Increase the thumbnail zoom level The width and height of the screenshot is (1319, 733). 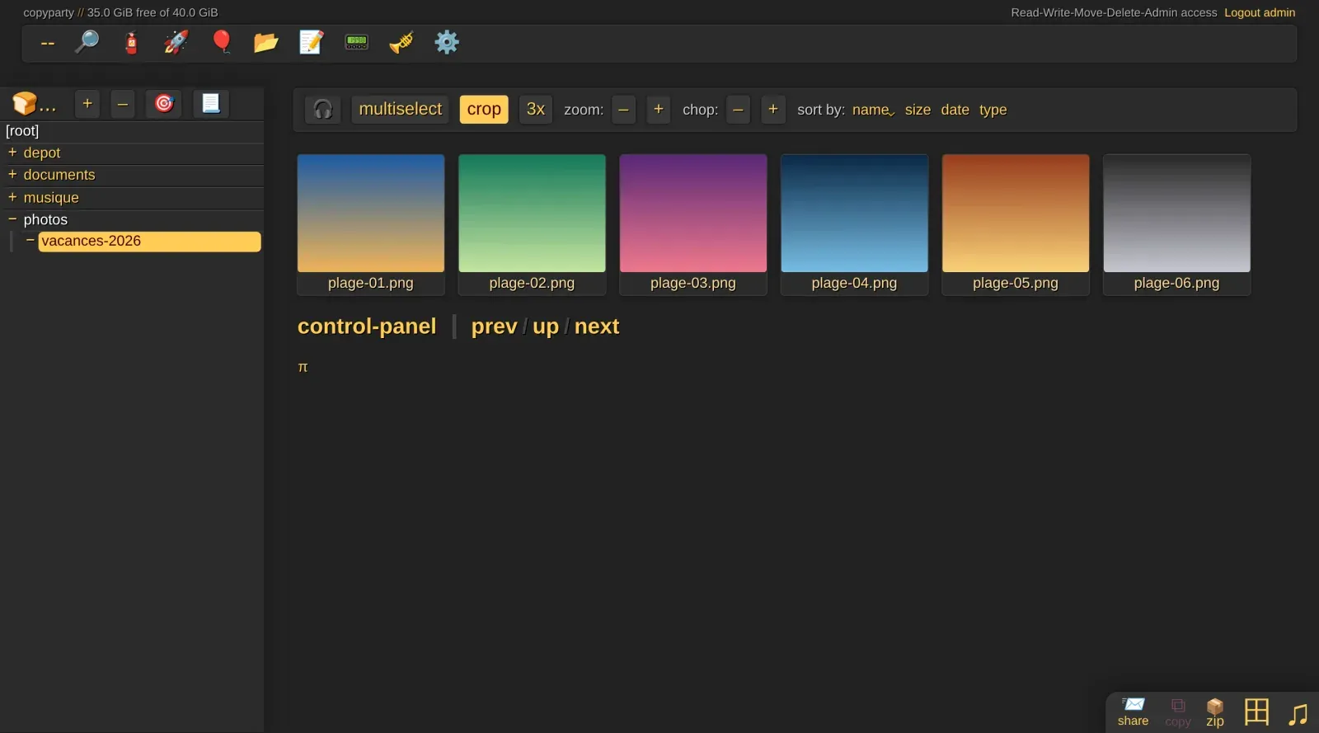(659, 110)
